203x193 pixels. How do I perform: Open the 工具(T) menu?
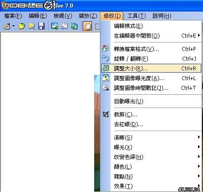tap(136, 16)
